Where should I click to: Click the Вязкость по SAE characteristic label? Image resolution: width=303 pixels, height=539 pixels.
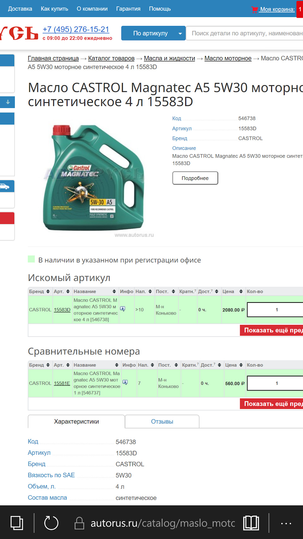pos(51,475)
